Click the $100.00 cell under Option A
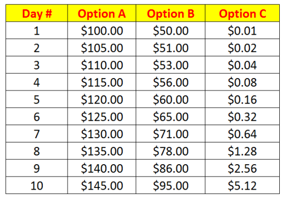Screen dimensions: 289x201 click(102, 30)
